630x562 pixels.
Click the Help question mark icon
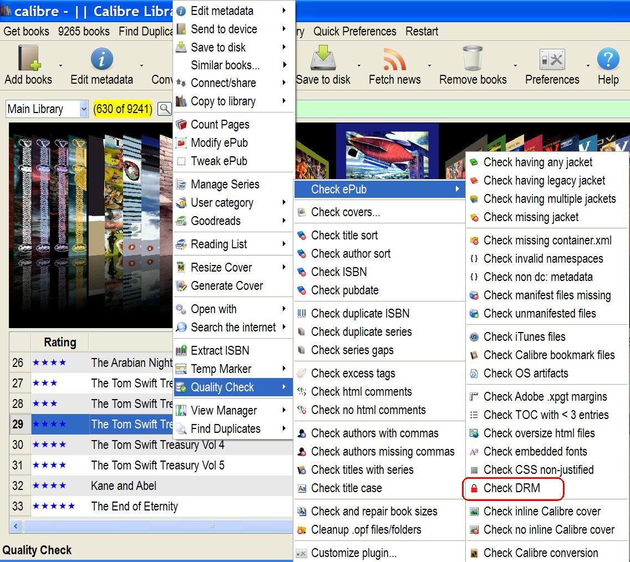click(x=608, y=59)
